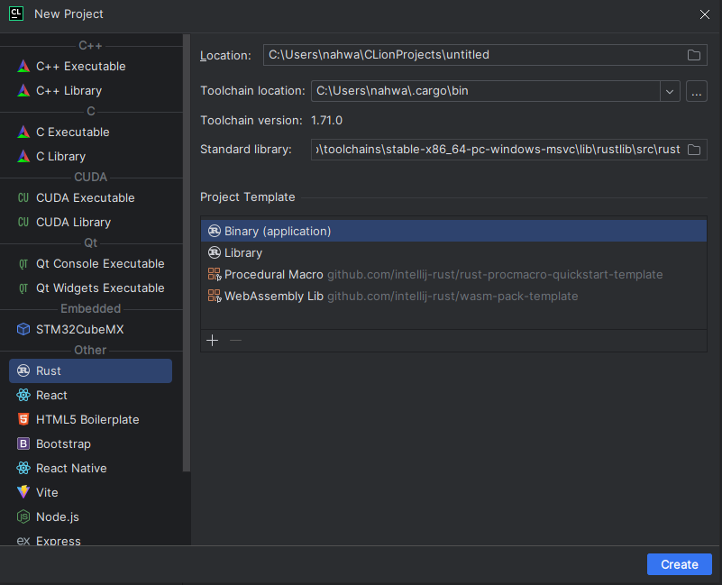The width and height of the screenshot is (722, 585).
Task: Select the React project type
Action: (90, 395)
